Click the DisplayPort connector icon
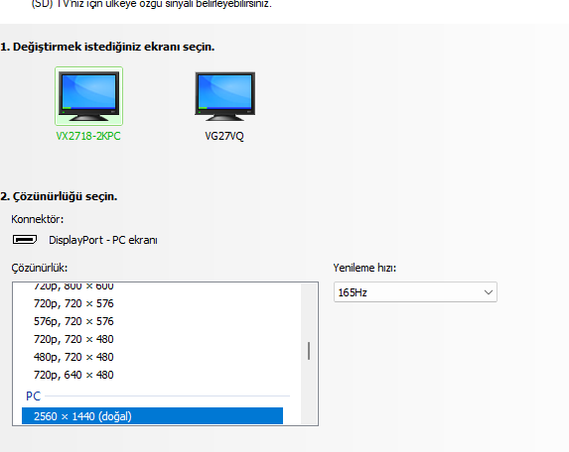The image size is (569, 452). (x=25, y=240)
